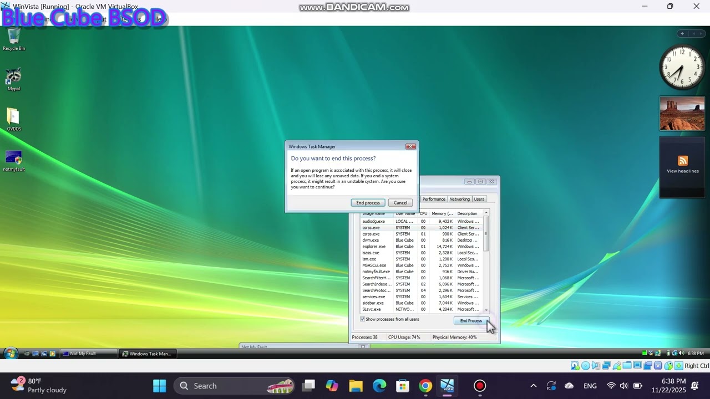Select the SLsvc.exe process row
The width and height of the screenshot is (710, 399).
point(422,309)
